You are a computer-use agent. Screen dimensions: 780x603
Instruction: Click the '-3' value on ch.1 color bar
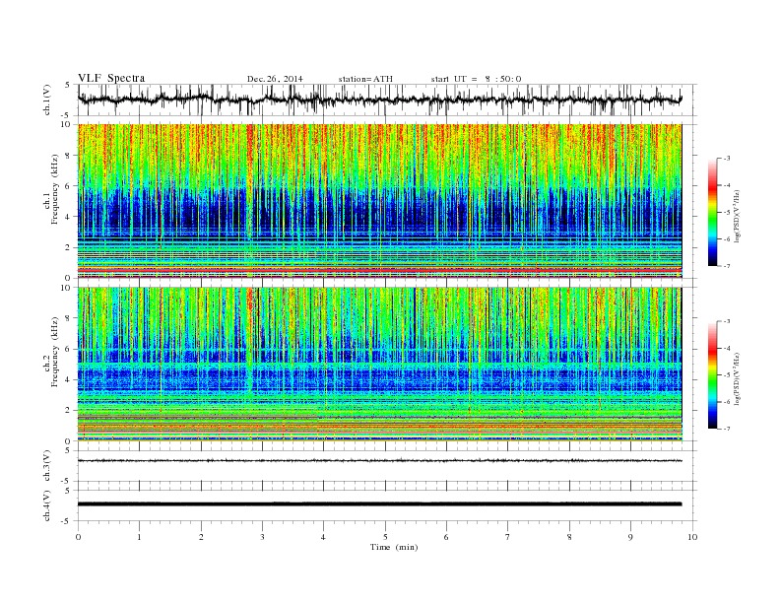tap(727, 159)
